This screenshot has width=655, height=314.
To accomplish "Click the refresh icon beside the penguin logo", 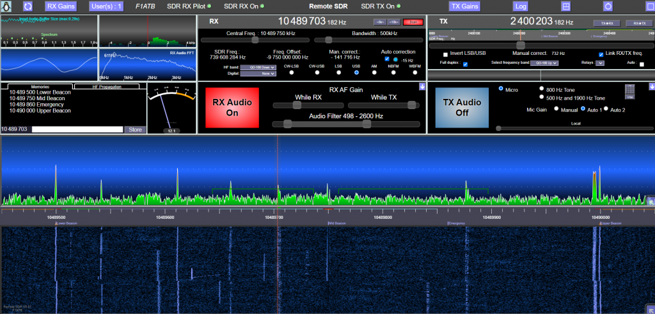I will coord(28,6).
